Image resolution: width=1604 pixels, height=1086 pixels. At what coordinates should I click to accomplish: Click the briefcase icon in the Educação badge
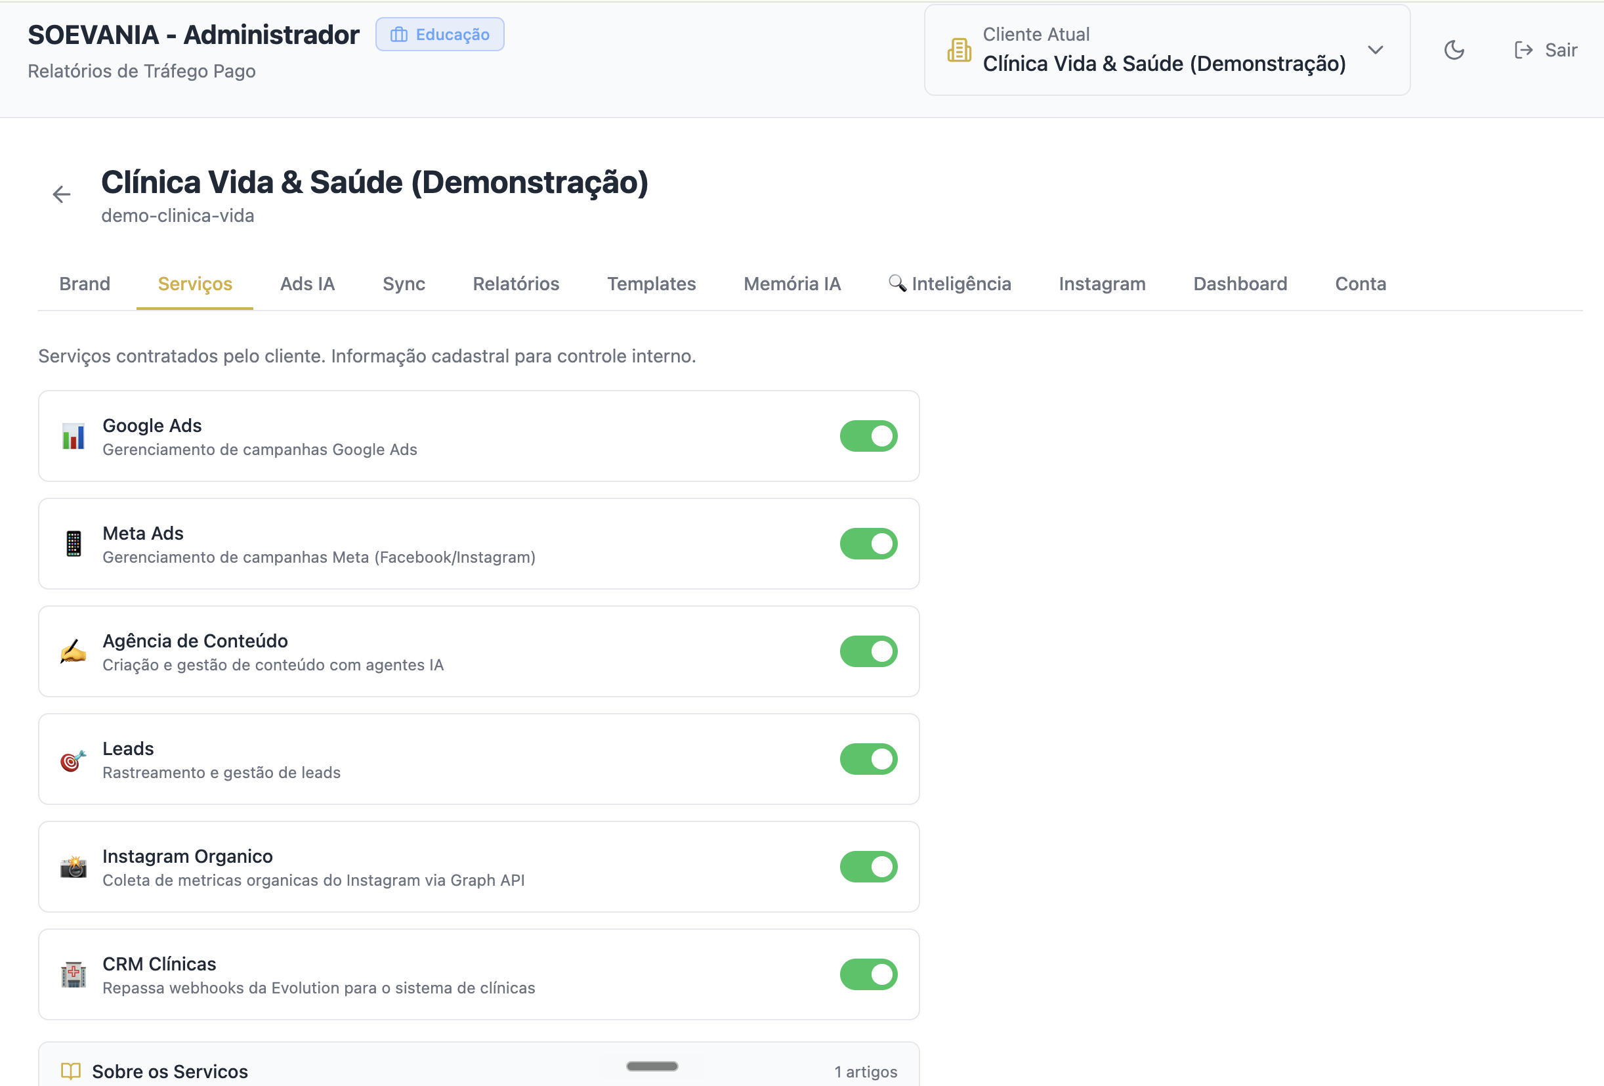(399, 35)
